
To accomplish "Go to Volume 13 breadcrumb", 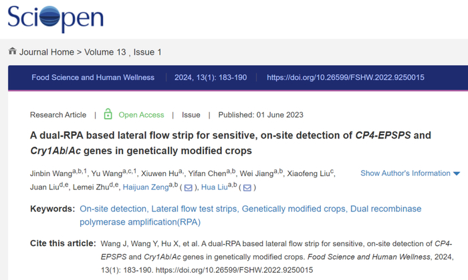I will 108,52.
